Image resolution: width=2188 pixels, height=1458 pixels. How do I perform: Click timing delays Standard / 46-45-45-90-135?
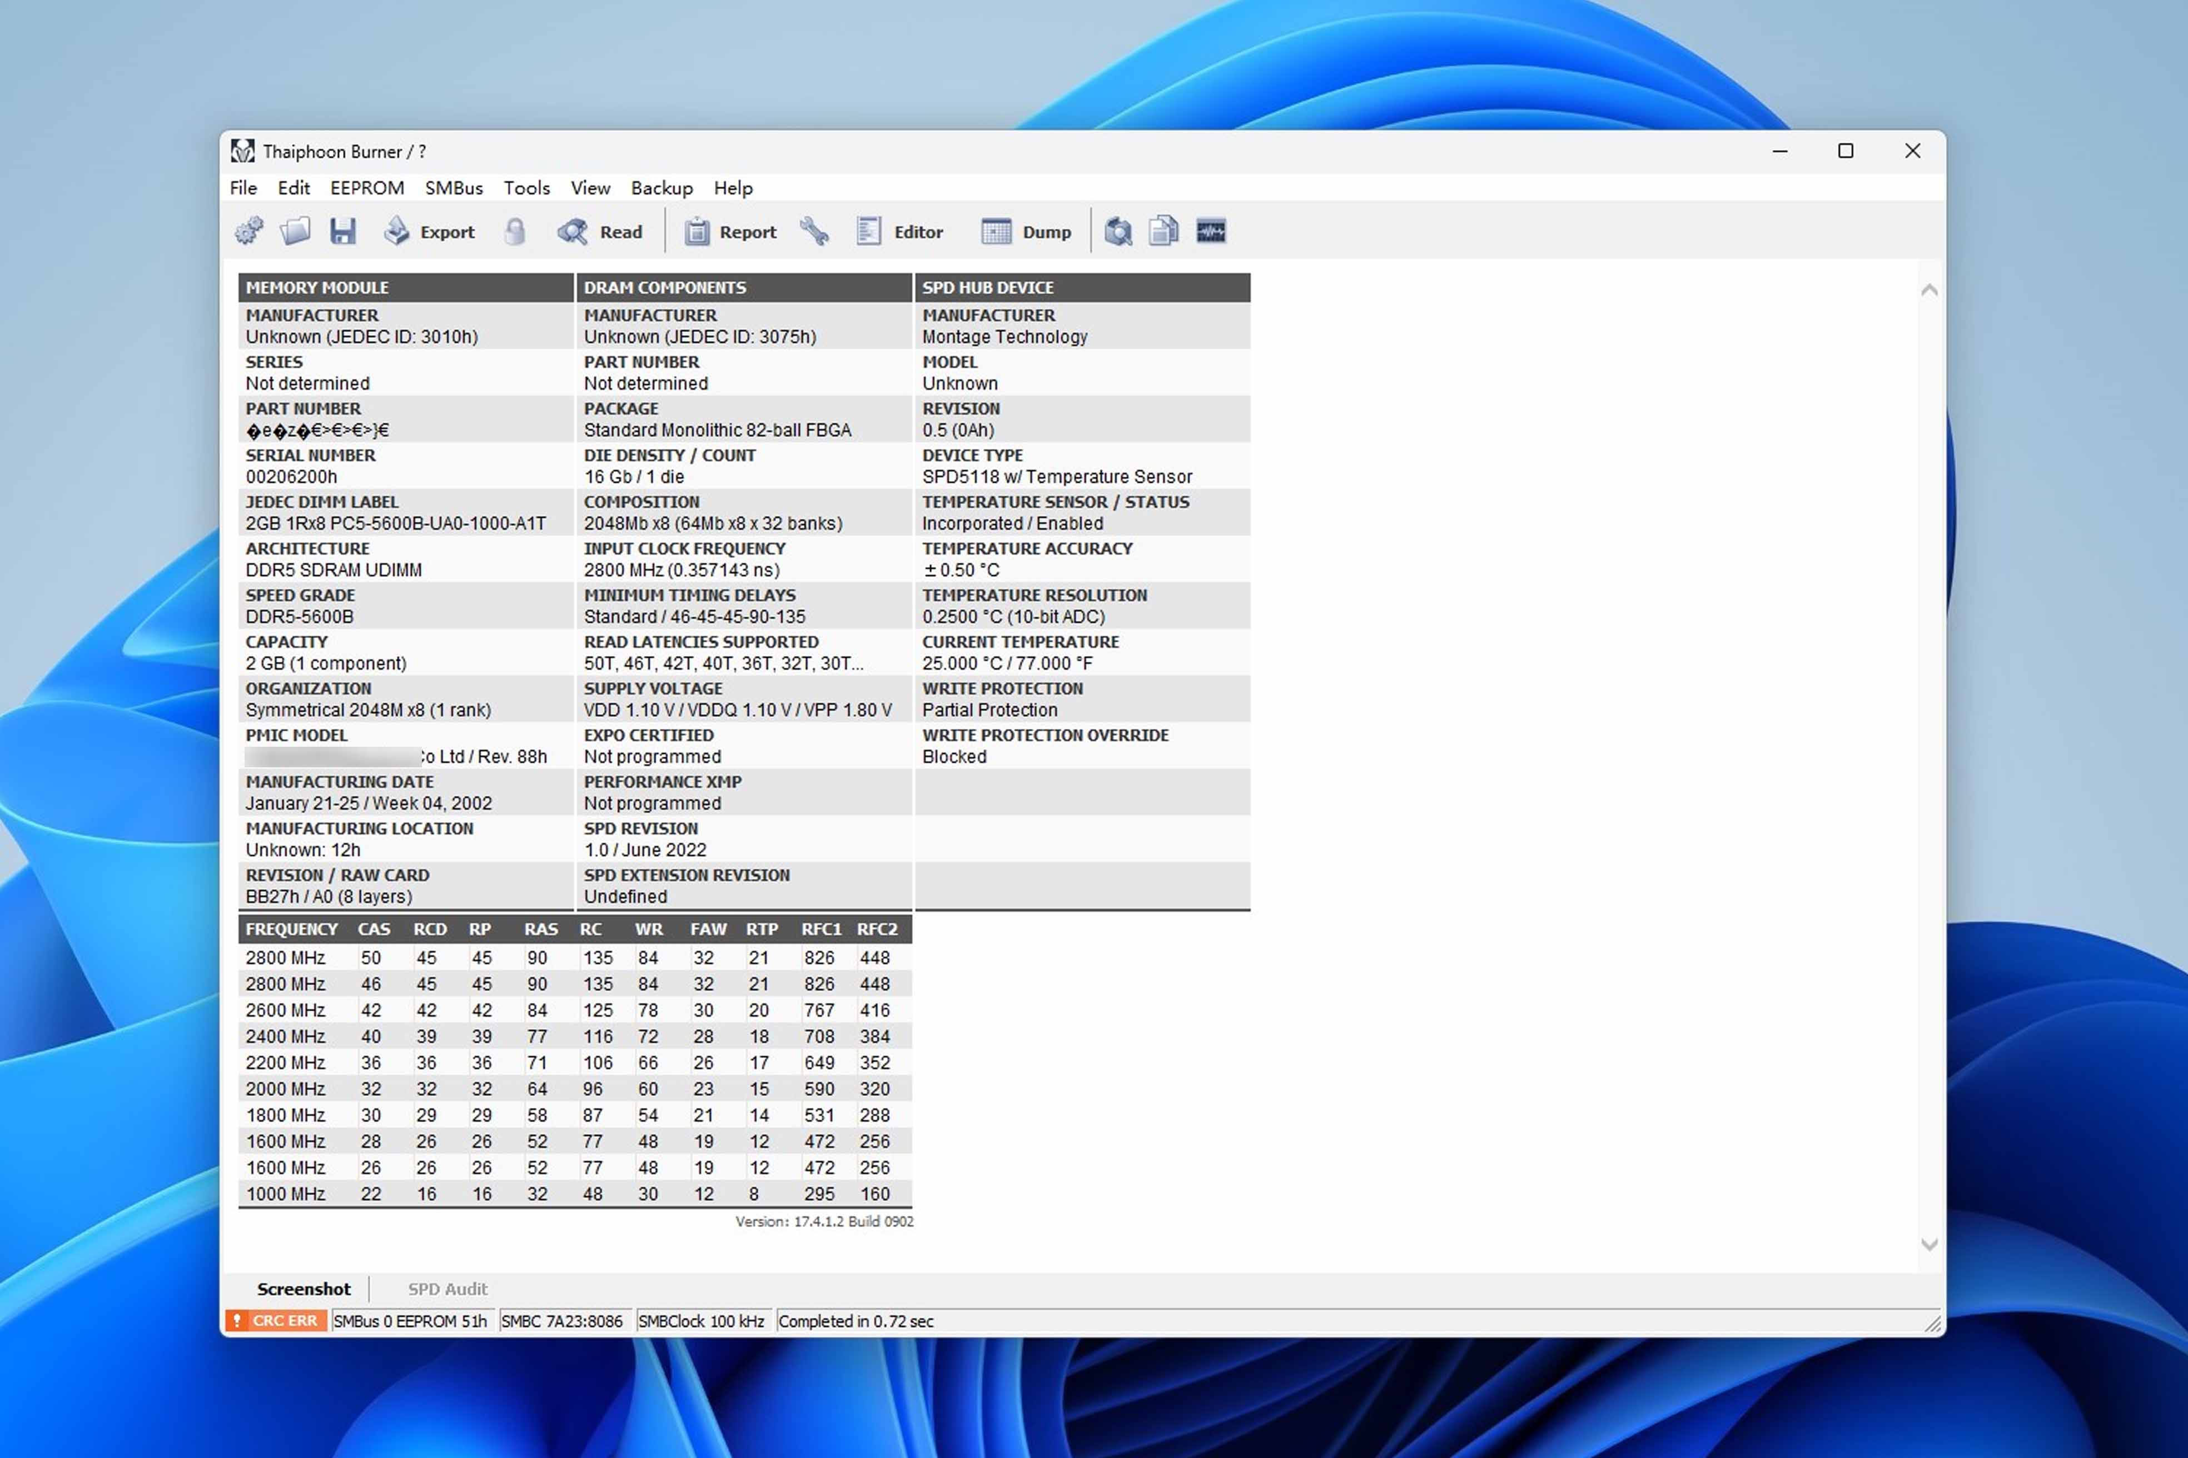[x=695, y=617]
